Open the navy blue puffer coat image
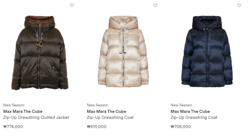 [x=207, y=52]
